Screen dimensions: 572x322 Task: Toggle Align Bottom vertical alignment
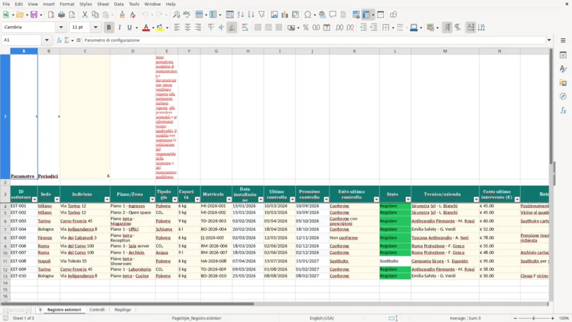pos(232,27)
